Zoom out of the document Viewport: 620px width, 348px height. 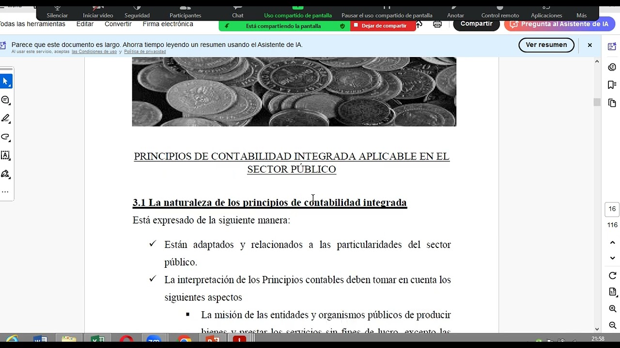click(612, 325)
